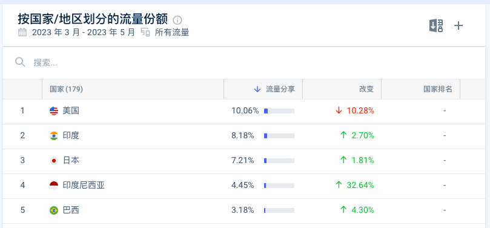Click the device traffic icon beside 所有流量

pos(145,32)
